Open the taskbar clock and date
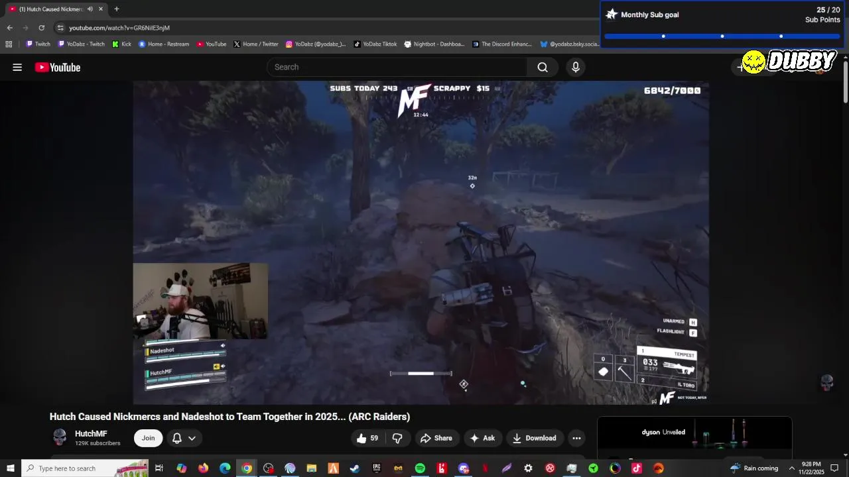 pyautogui.click(x=813, y=468)
